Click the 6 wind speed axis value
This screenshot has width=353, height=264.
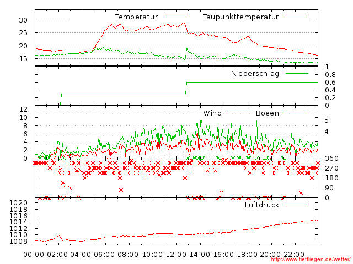[25, 134]
